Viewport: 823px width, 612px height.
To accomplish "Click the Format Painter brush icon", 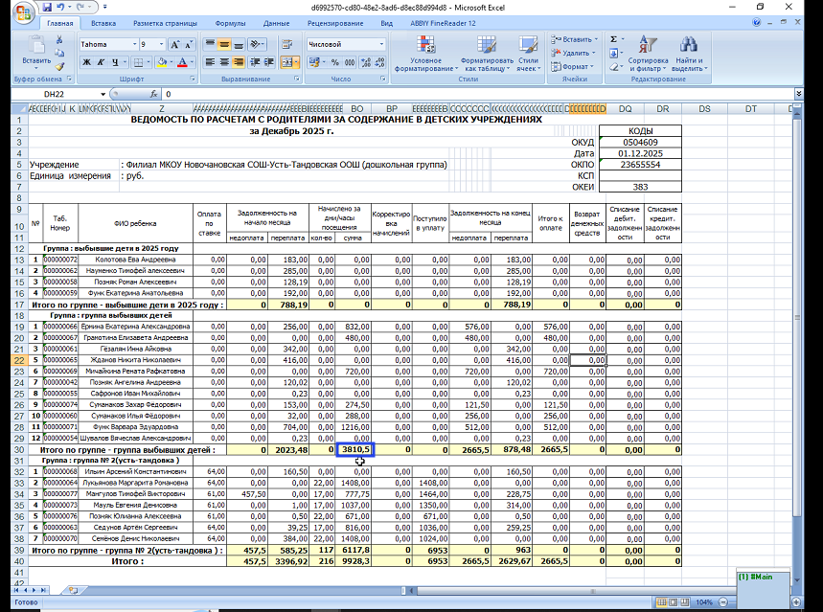I will (x=61, y=65).
